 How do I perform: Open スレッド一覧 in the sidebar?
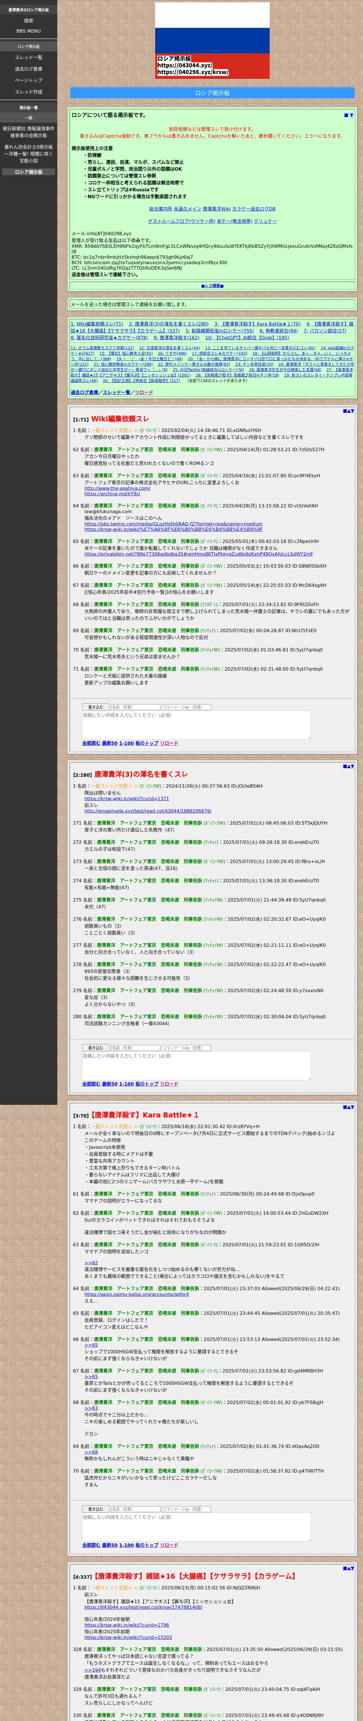(x=29, y=57)
